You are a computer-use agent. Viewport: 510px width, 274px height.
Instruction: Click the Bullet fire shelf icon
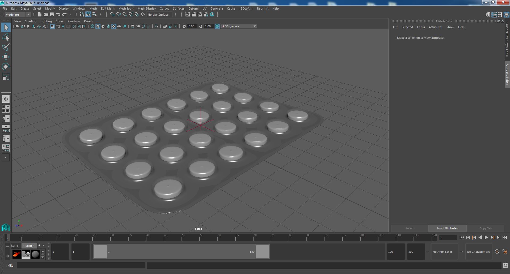[x=16, y=254]
